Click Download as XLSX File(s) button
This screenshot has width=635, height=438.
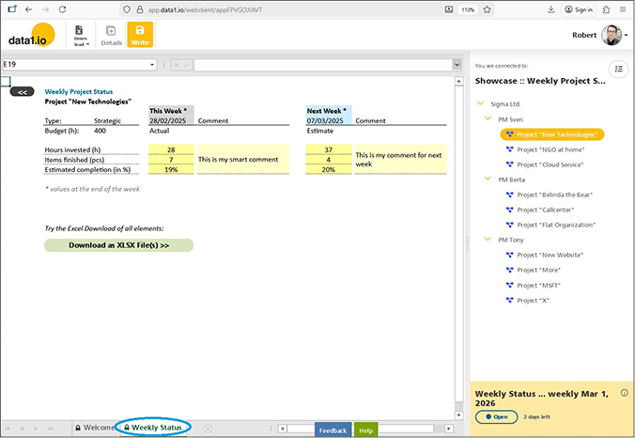[x=118, y=245]
